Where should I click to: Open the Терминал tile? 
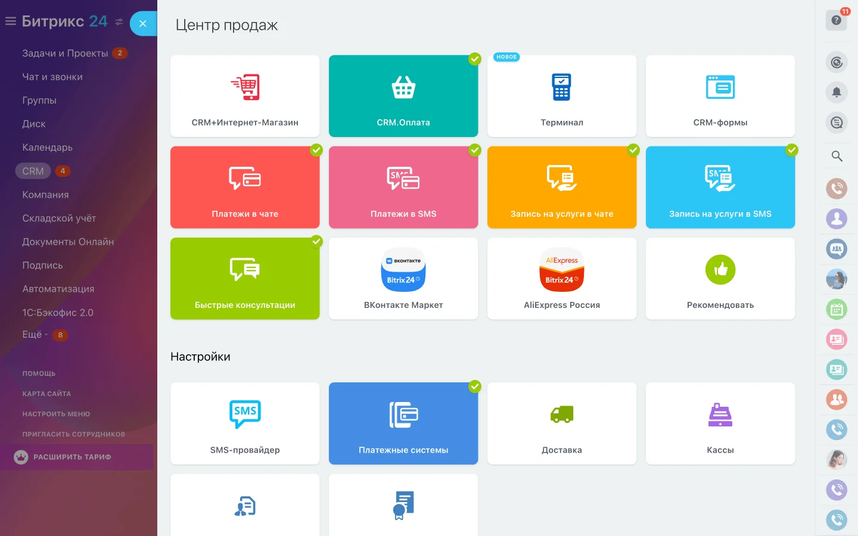coord(561,96)
